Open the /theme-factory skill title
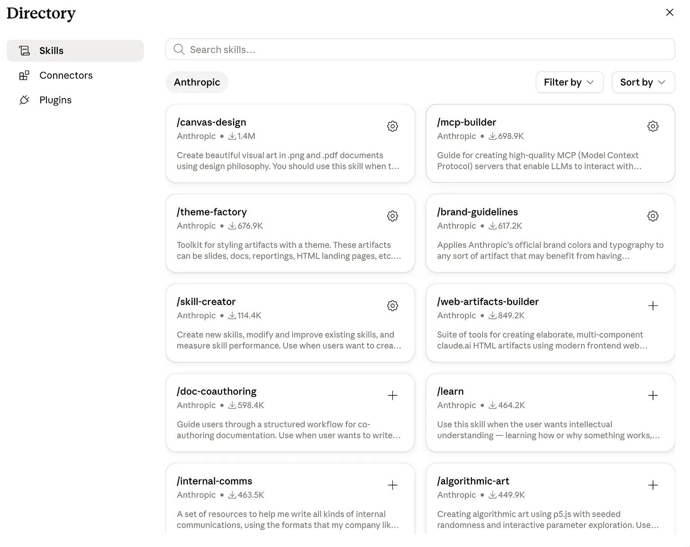Image resolution: width=690 pixels, height=547 pixels. click(212, 212)
